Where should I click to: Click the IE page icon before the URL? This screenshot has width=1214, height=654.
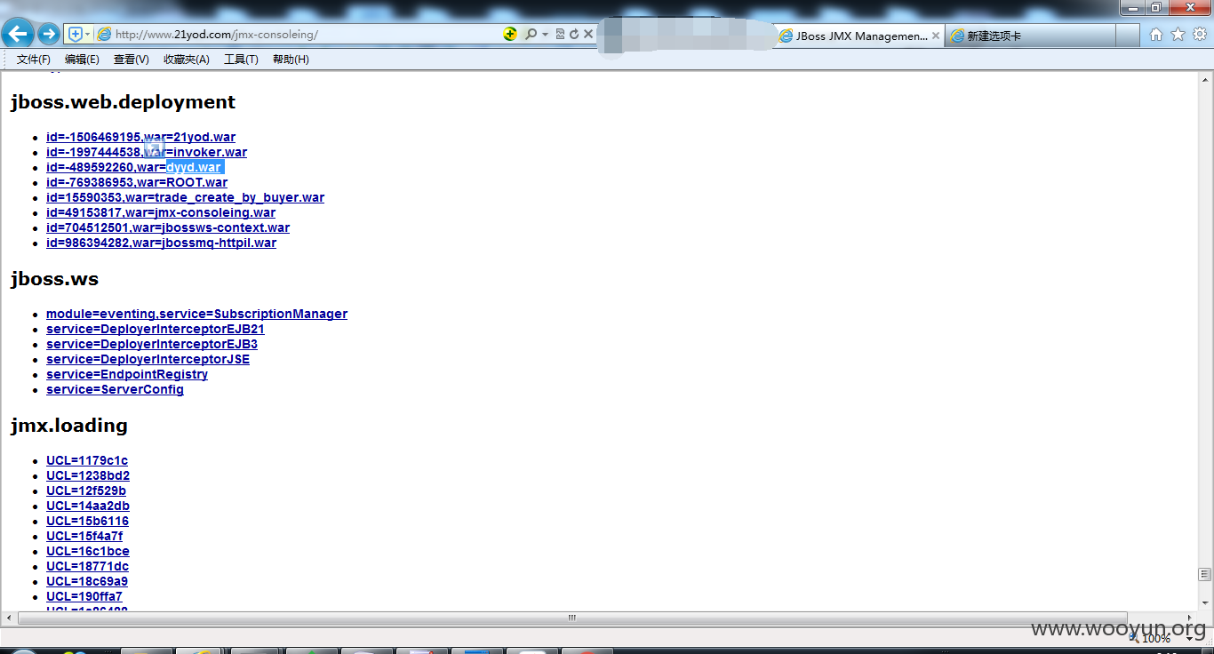[x=104, y=35]
